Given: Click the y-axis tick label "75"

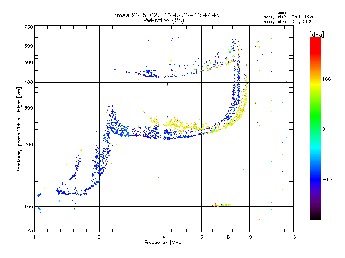Looking at the screenshot, I should tap(30, 230).
